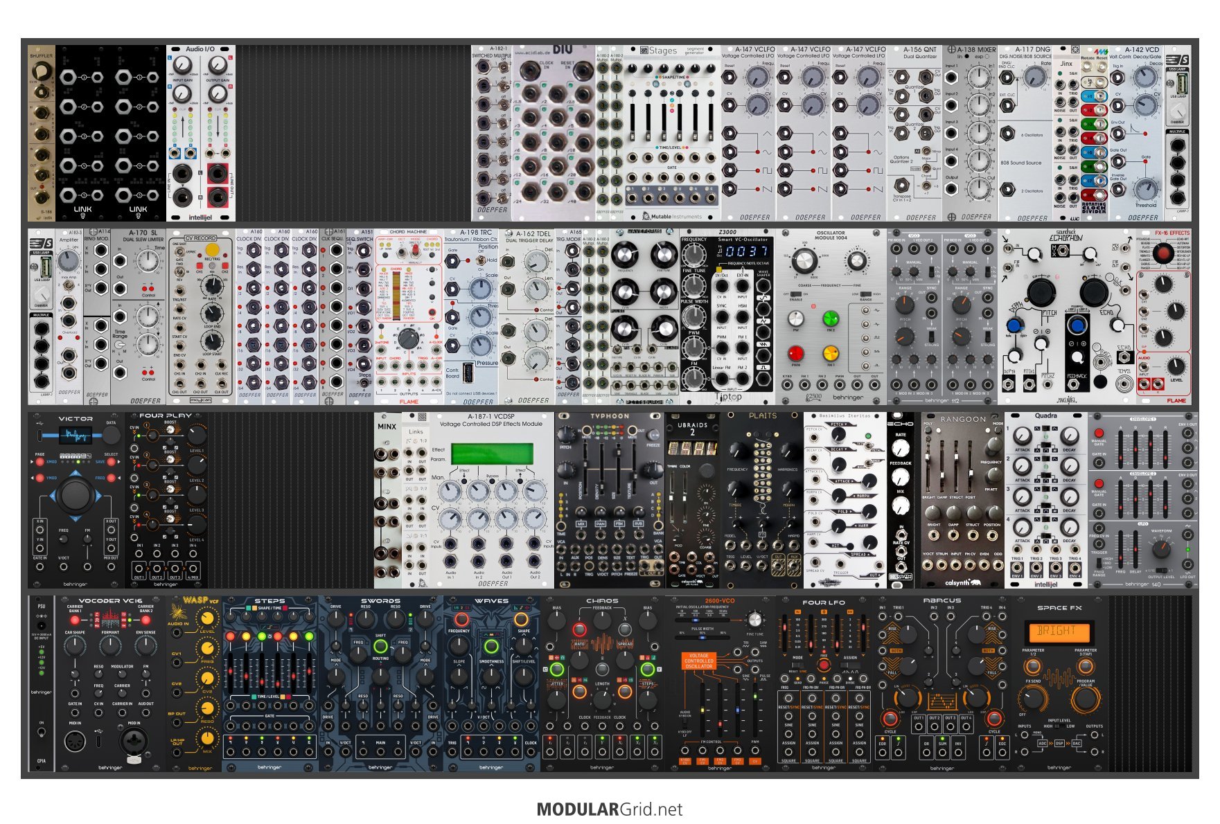The height and width of the screenshot is (824, 1220).
Task: Select the Chaos module
Action: (603, 683)
